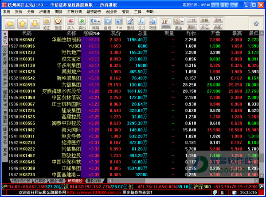Select stock row HK0590 六福集团
The width and height of the screenshot is (266, 197).
pos(134,85)
